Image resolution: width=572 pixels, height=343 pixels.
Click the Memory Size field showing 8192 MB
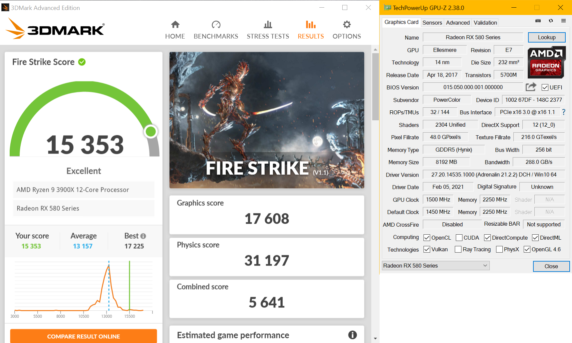(446, 162)
